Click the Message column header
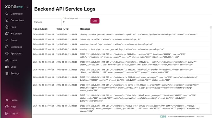The height and width of the screenshot is (118, 212). point(85,29)
